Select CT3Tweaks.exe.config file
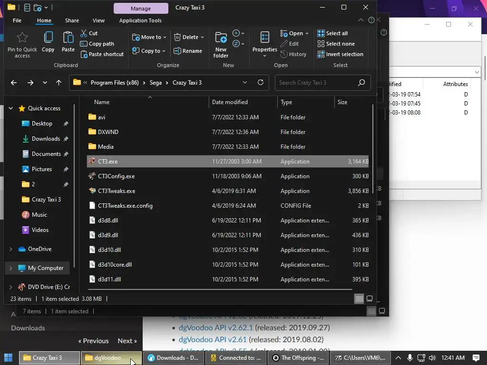This screenshot has width=487, height=365. tap(228, 206)
